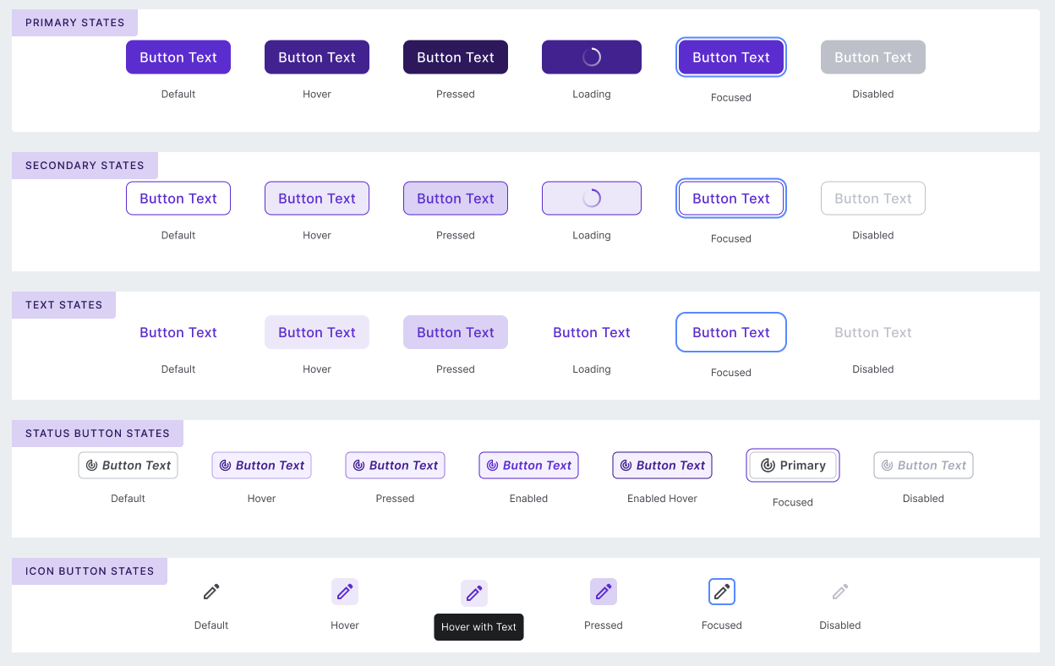
Task: Click the 'STATUS BUTTON STATES' section label
Action: (x=97, y=434)
